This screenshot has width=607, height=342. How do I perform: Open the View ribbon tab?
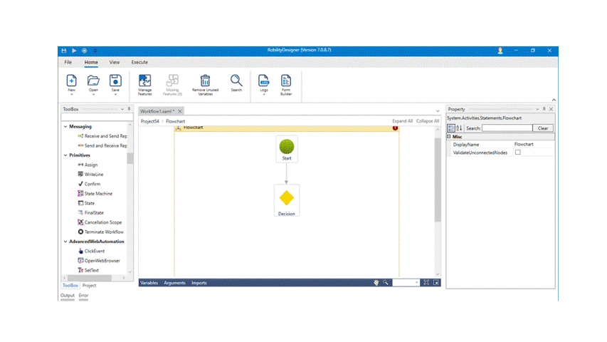click(x=114, y=63)
